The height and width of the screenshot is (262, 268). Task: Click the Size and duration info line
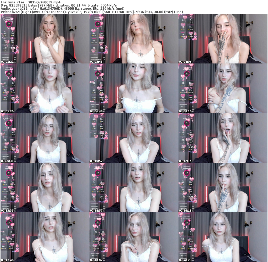[59, 5]
